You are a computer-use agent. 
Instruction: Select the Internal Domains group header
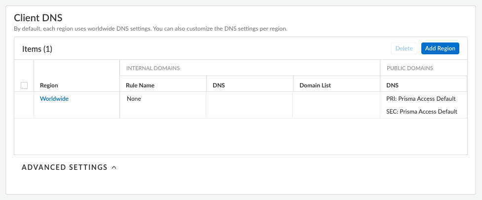153,68
